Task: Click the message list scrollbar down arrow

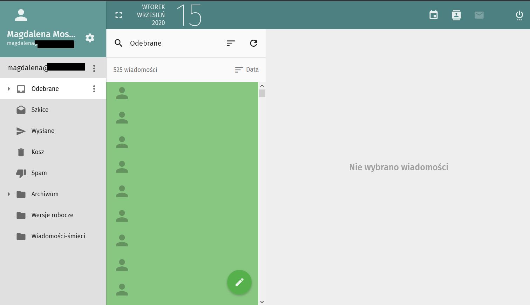Action: (x=262, y=301)
